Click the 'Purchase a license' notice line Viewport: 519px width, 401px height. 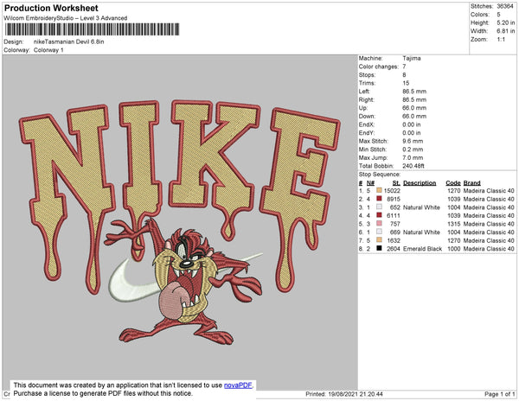click(x=103, y=393)
